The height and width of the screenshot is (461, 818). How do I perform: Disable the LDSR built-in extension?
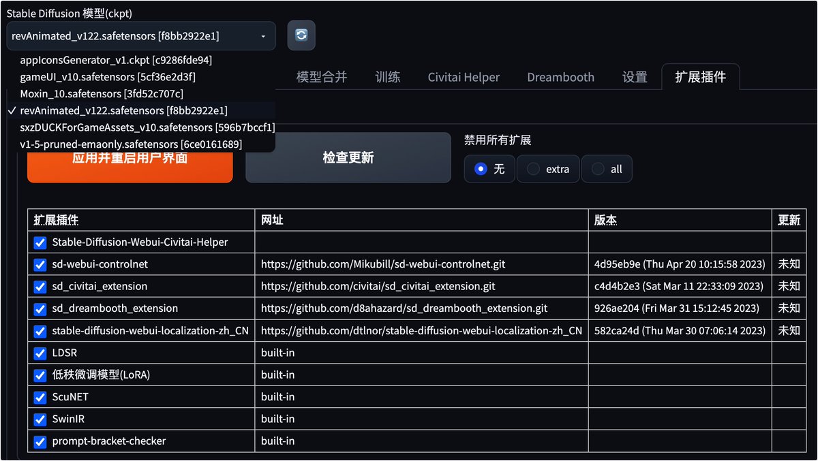pyautogui.click(x=40, y=353)
